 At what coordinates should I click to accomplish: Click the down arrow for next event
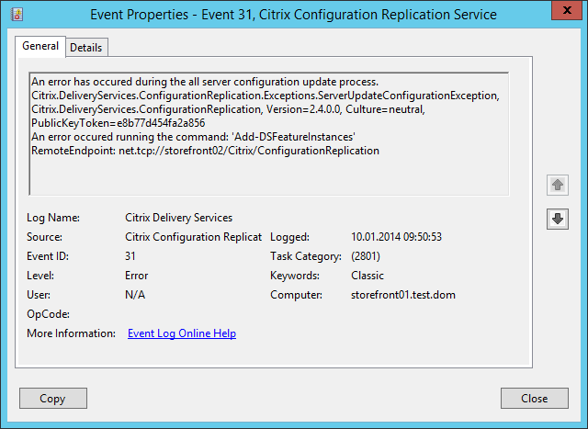[x=558, y=219]
